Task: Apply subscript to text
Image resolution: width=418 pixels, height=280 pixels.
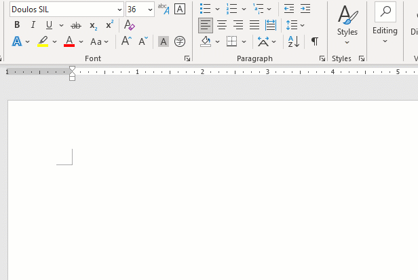Action: (94, 25)
